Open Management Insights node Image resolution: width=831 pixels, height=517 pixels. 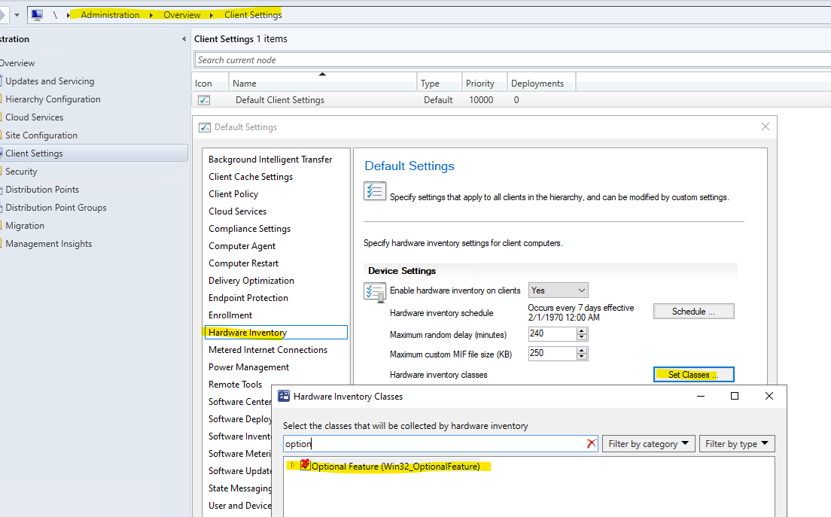(49, 244)
